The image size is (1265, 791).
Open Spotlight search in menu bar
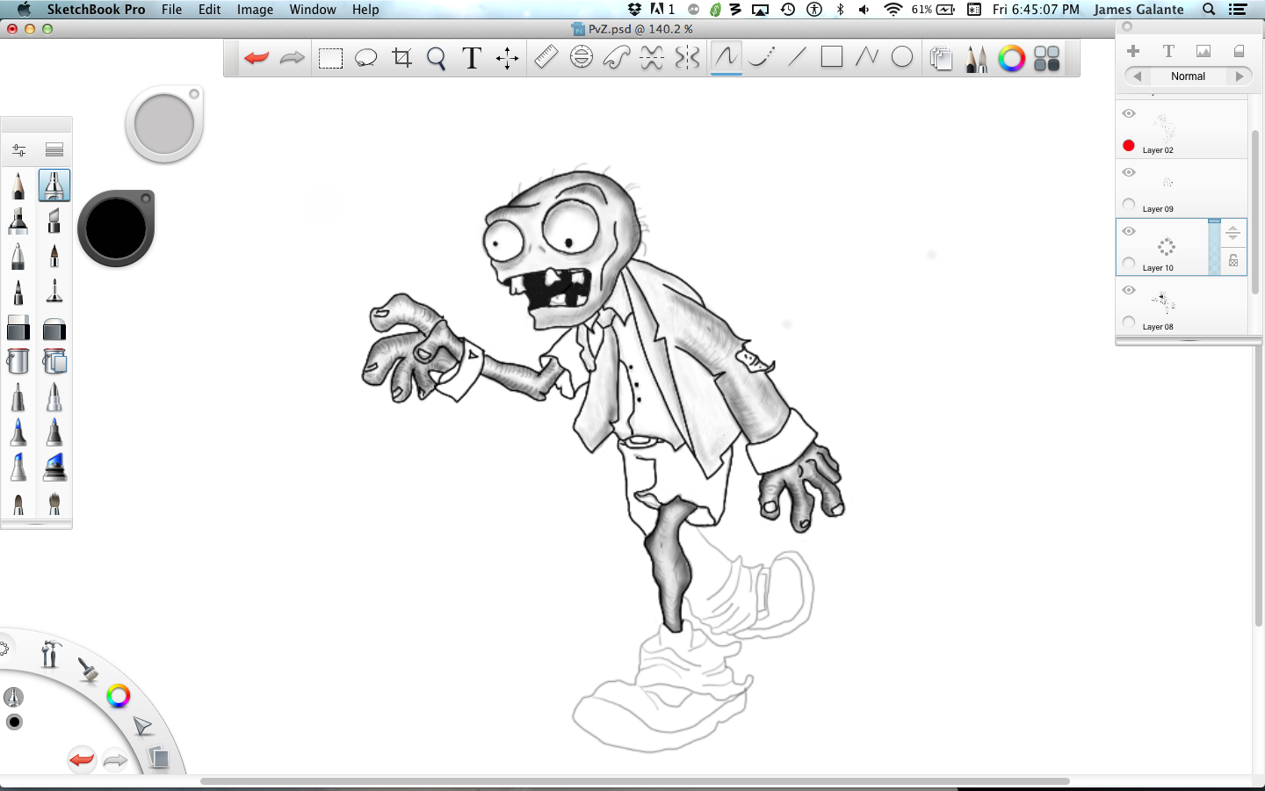coord(1209,10)
